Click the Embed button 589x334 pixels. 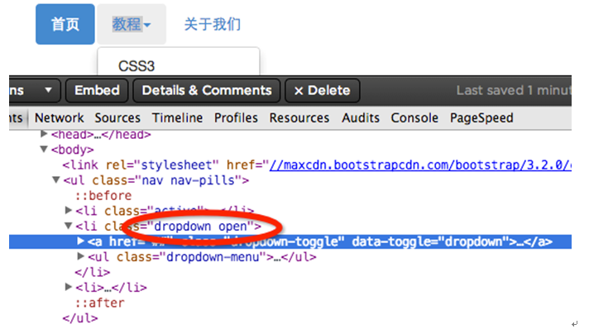(x=97, y=90)
